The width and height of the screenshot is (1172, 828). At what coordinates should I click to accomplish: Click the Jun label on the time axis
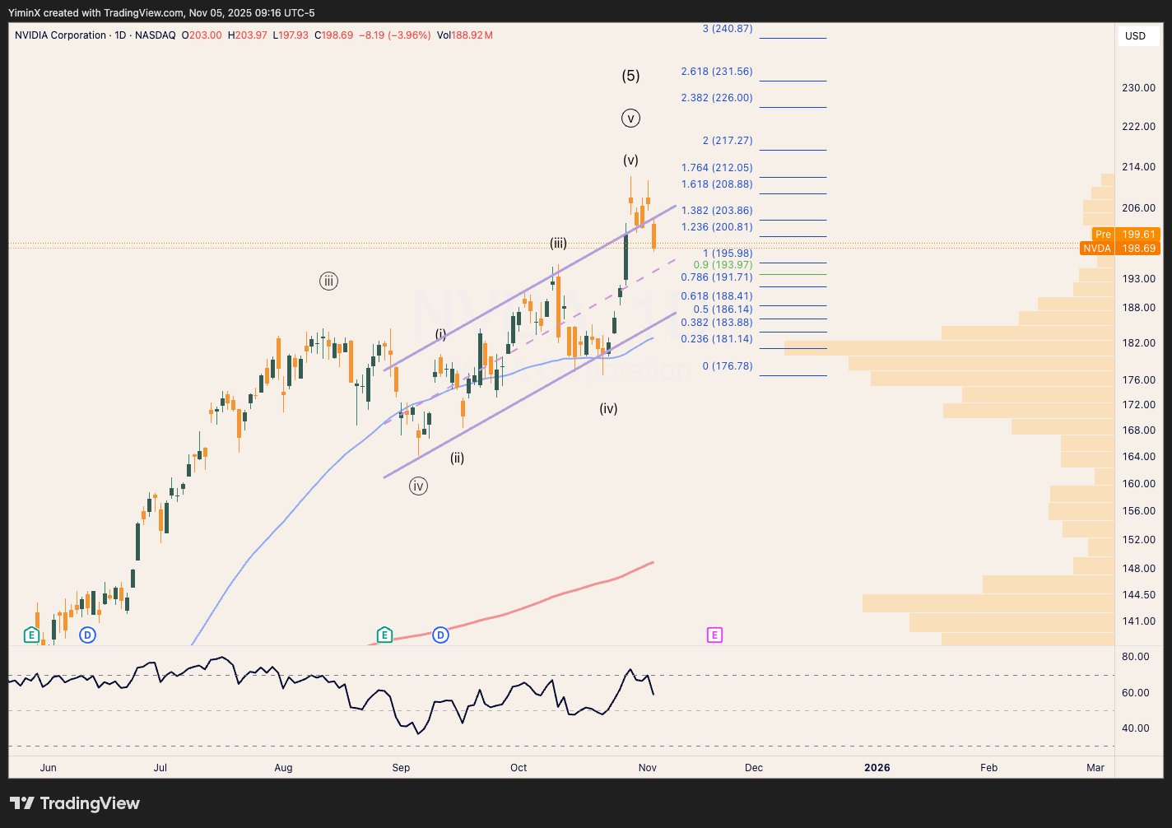click(49, 768)
